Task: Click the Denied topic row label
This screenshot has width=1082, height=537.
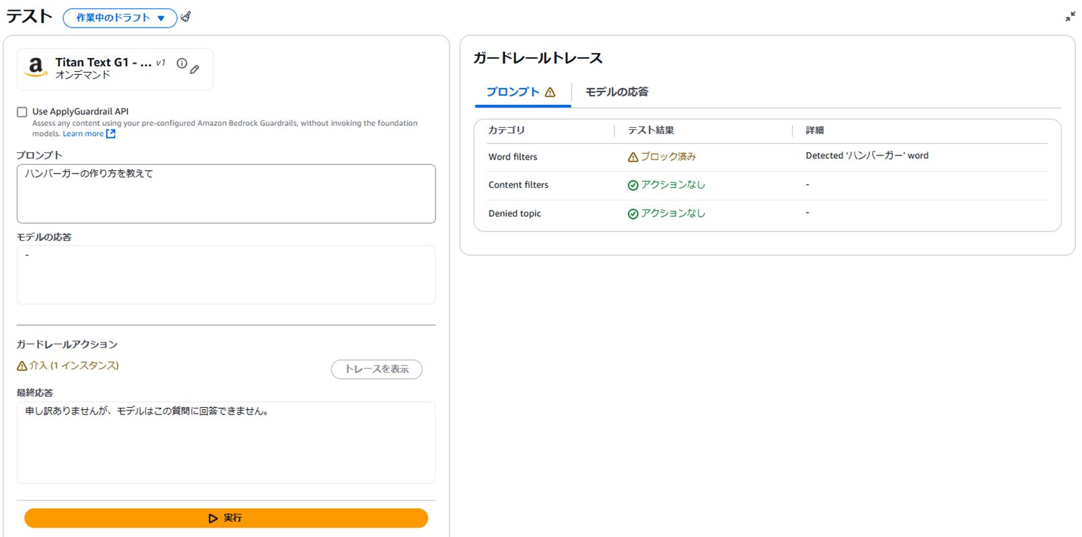Action: click(515, 213)
